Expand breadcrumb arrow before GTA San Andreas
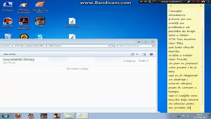 (x=13, y=46)
